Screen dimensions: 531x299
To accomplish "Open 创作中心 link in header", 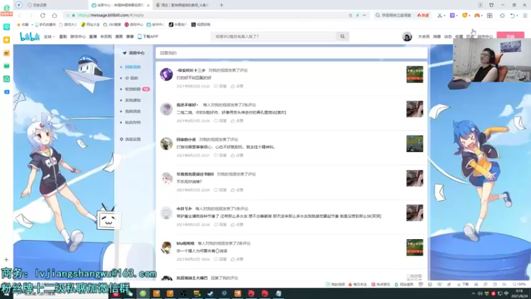I will tap(485, 37).
